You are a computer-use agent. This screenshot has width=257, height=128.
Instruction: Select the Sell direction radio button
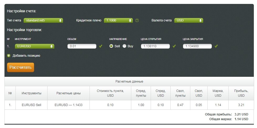coord(111,46)
